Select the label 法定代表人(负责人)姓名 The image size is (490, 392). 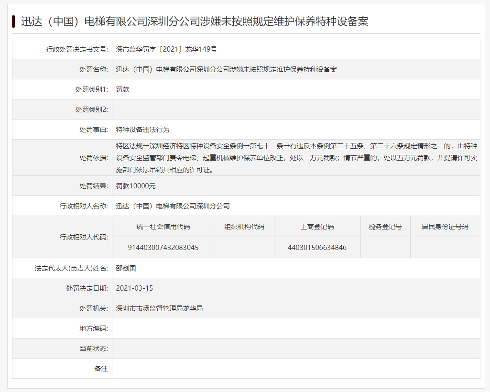pos(71,268)
